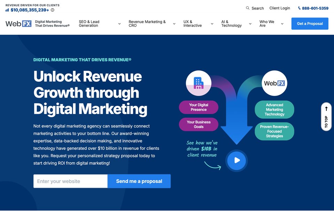The width and height of the screenshot is (334, 218).
Task: Open the WebFX logo homepage link
Action: click(18, 24)
